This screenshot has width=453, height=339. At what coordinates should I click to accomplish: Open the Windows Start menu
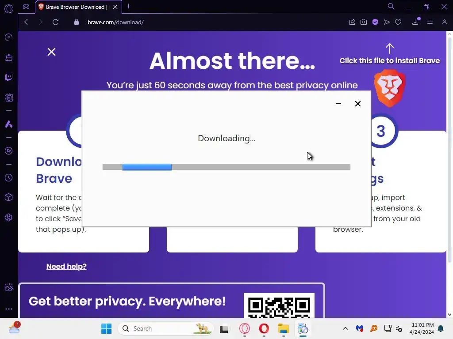[x=106, y=328]
